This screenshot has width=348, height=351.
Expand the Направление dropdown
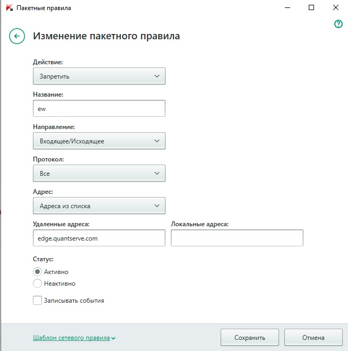click(99, 141)
